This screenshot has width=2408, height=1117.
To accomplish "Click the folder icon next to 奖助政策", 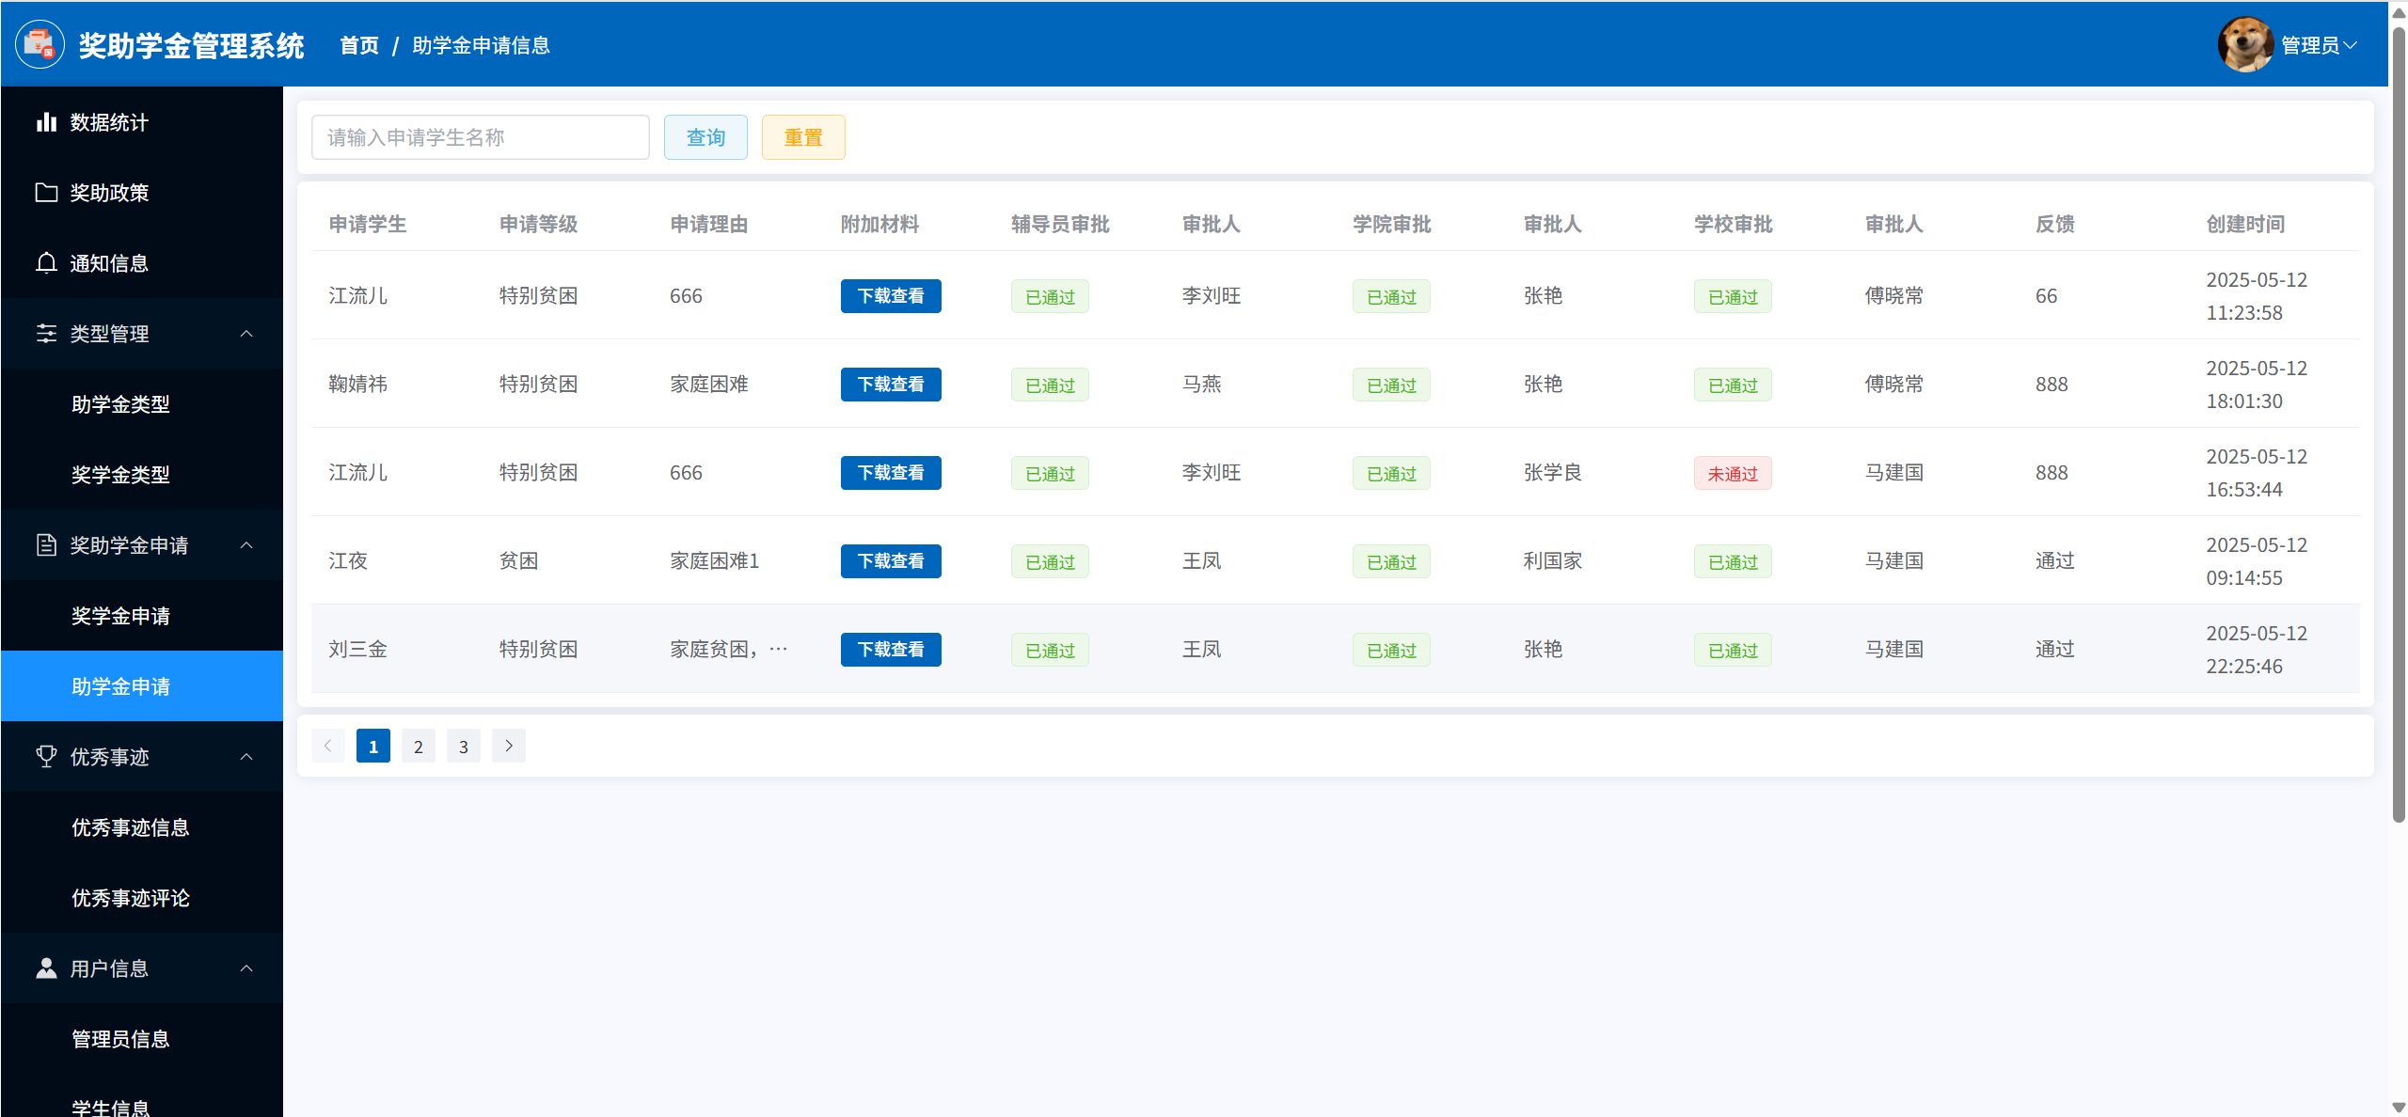I will [x=46, y=193].
